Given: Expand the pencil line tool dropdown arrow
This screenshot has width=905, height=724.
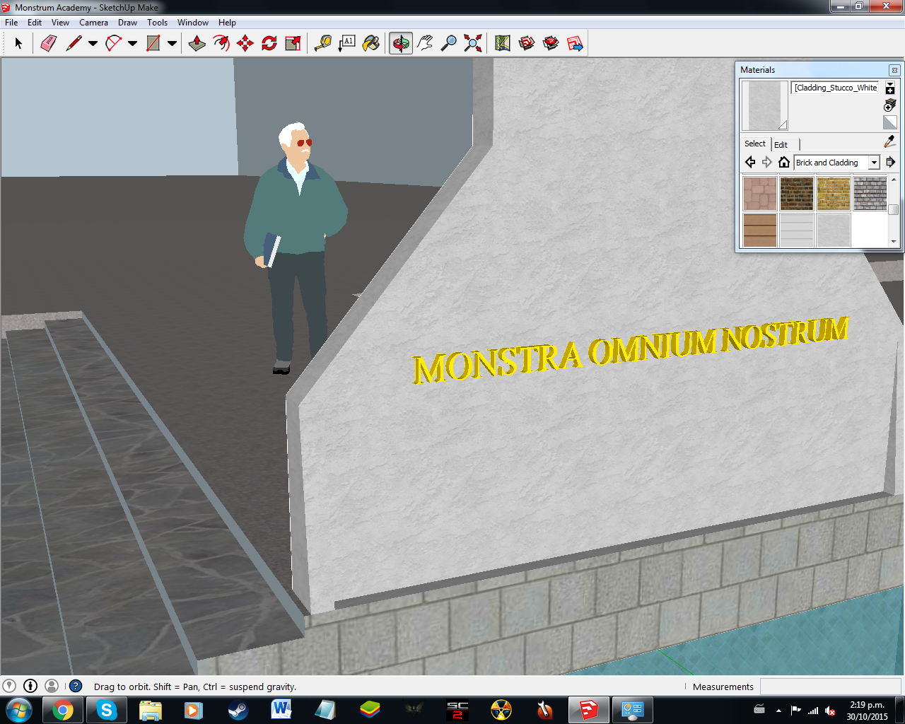Looking at the screenshot, I should pyautogui.click(x=93, y=44).
